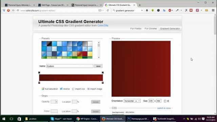Screen dimensions: 217x122
Task: Go back with the browser back arrow
Action: (x=13, y=11)
